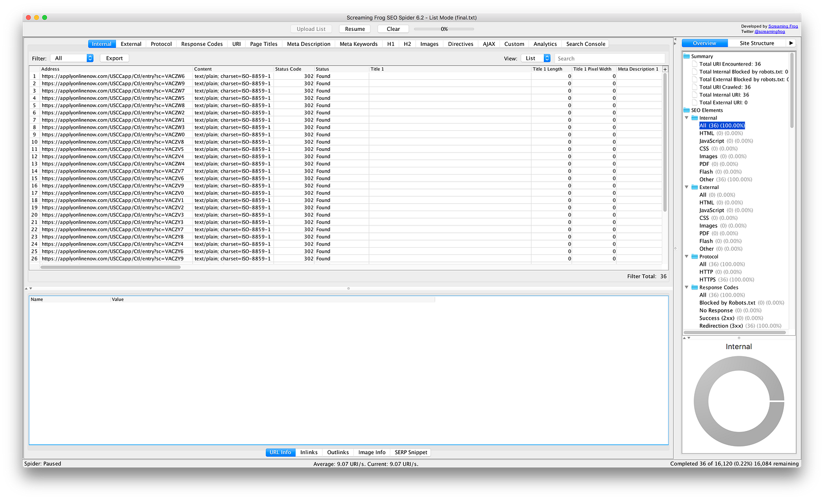Select the H2 tab

(x=407, y=44)
